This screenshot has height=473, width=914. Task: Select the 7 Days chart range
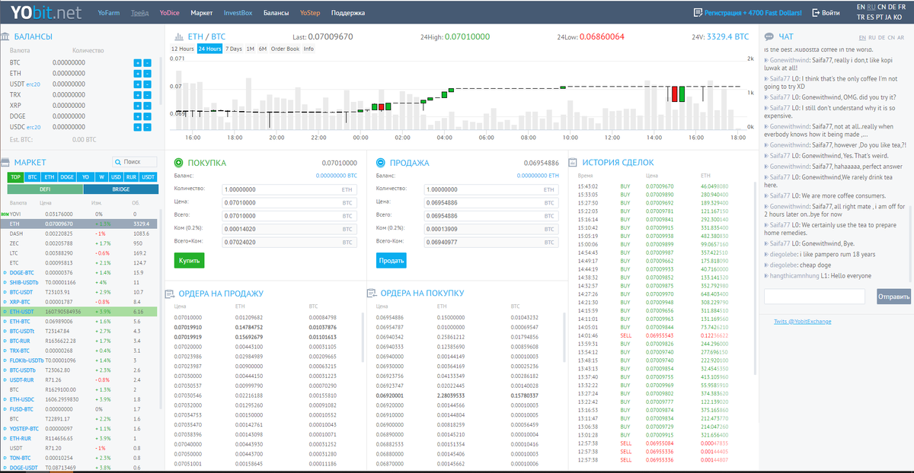pyautogui.click(x=234, y=49)
